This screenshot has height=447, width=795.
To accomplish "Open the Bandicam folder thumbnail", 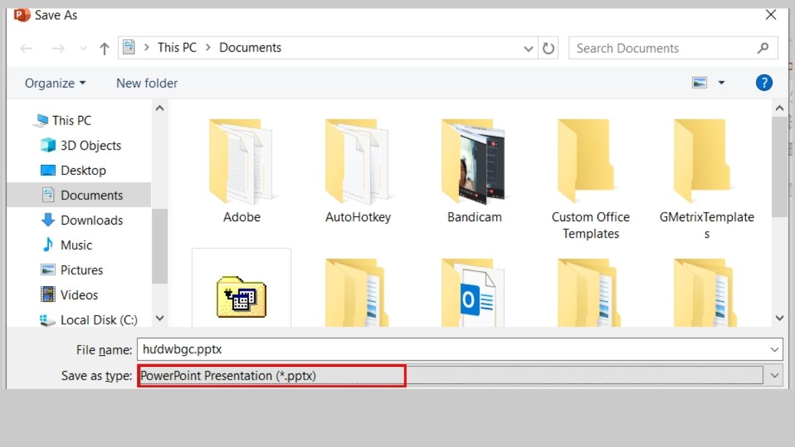I will pos(472,162).
